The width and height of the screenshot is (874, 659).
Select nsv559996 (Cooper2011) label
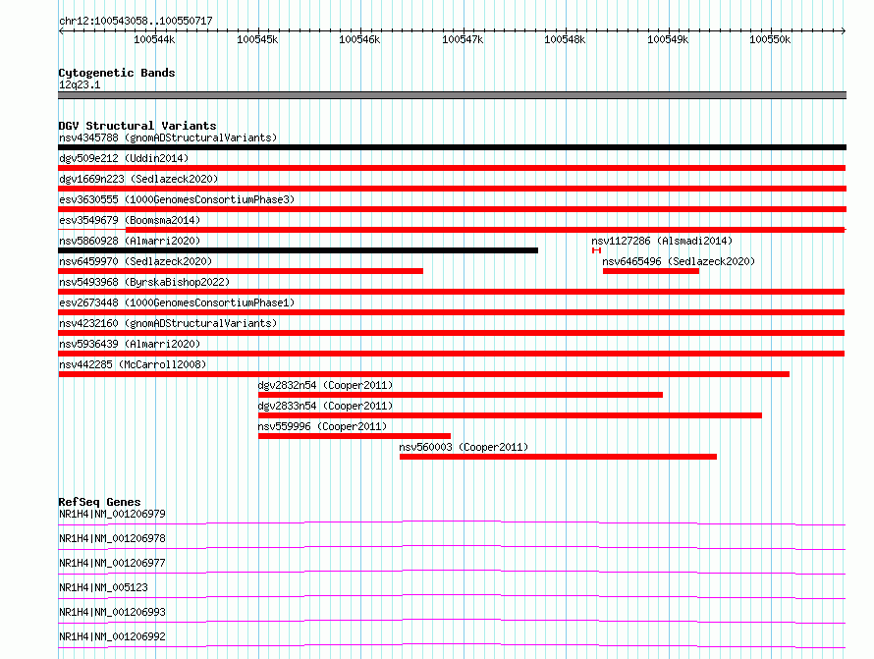(x=322, y=426)
